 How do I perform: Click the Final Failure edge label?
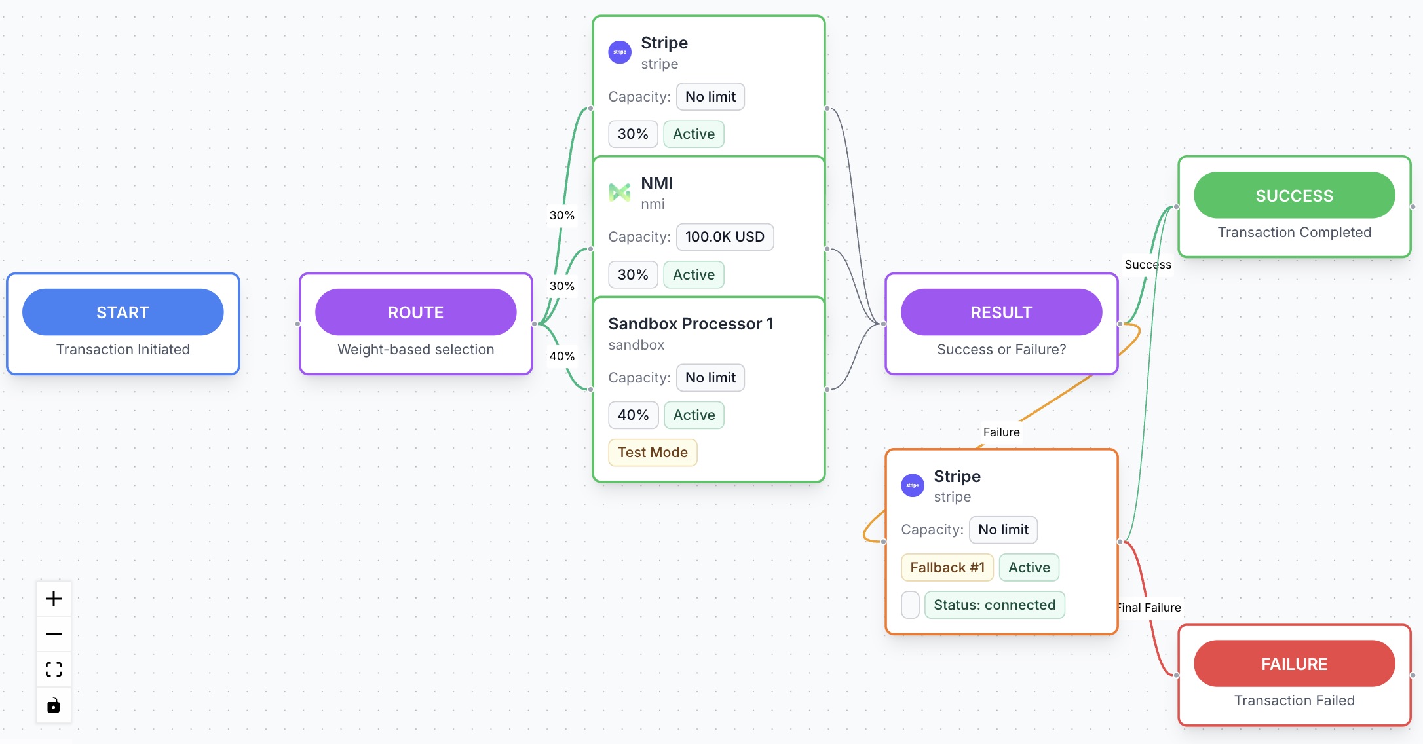[1149, 608]
